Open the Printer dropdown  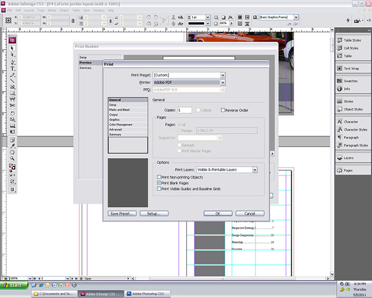click(x=223, y=82)
